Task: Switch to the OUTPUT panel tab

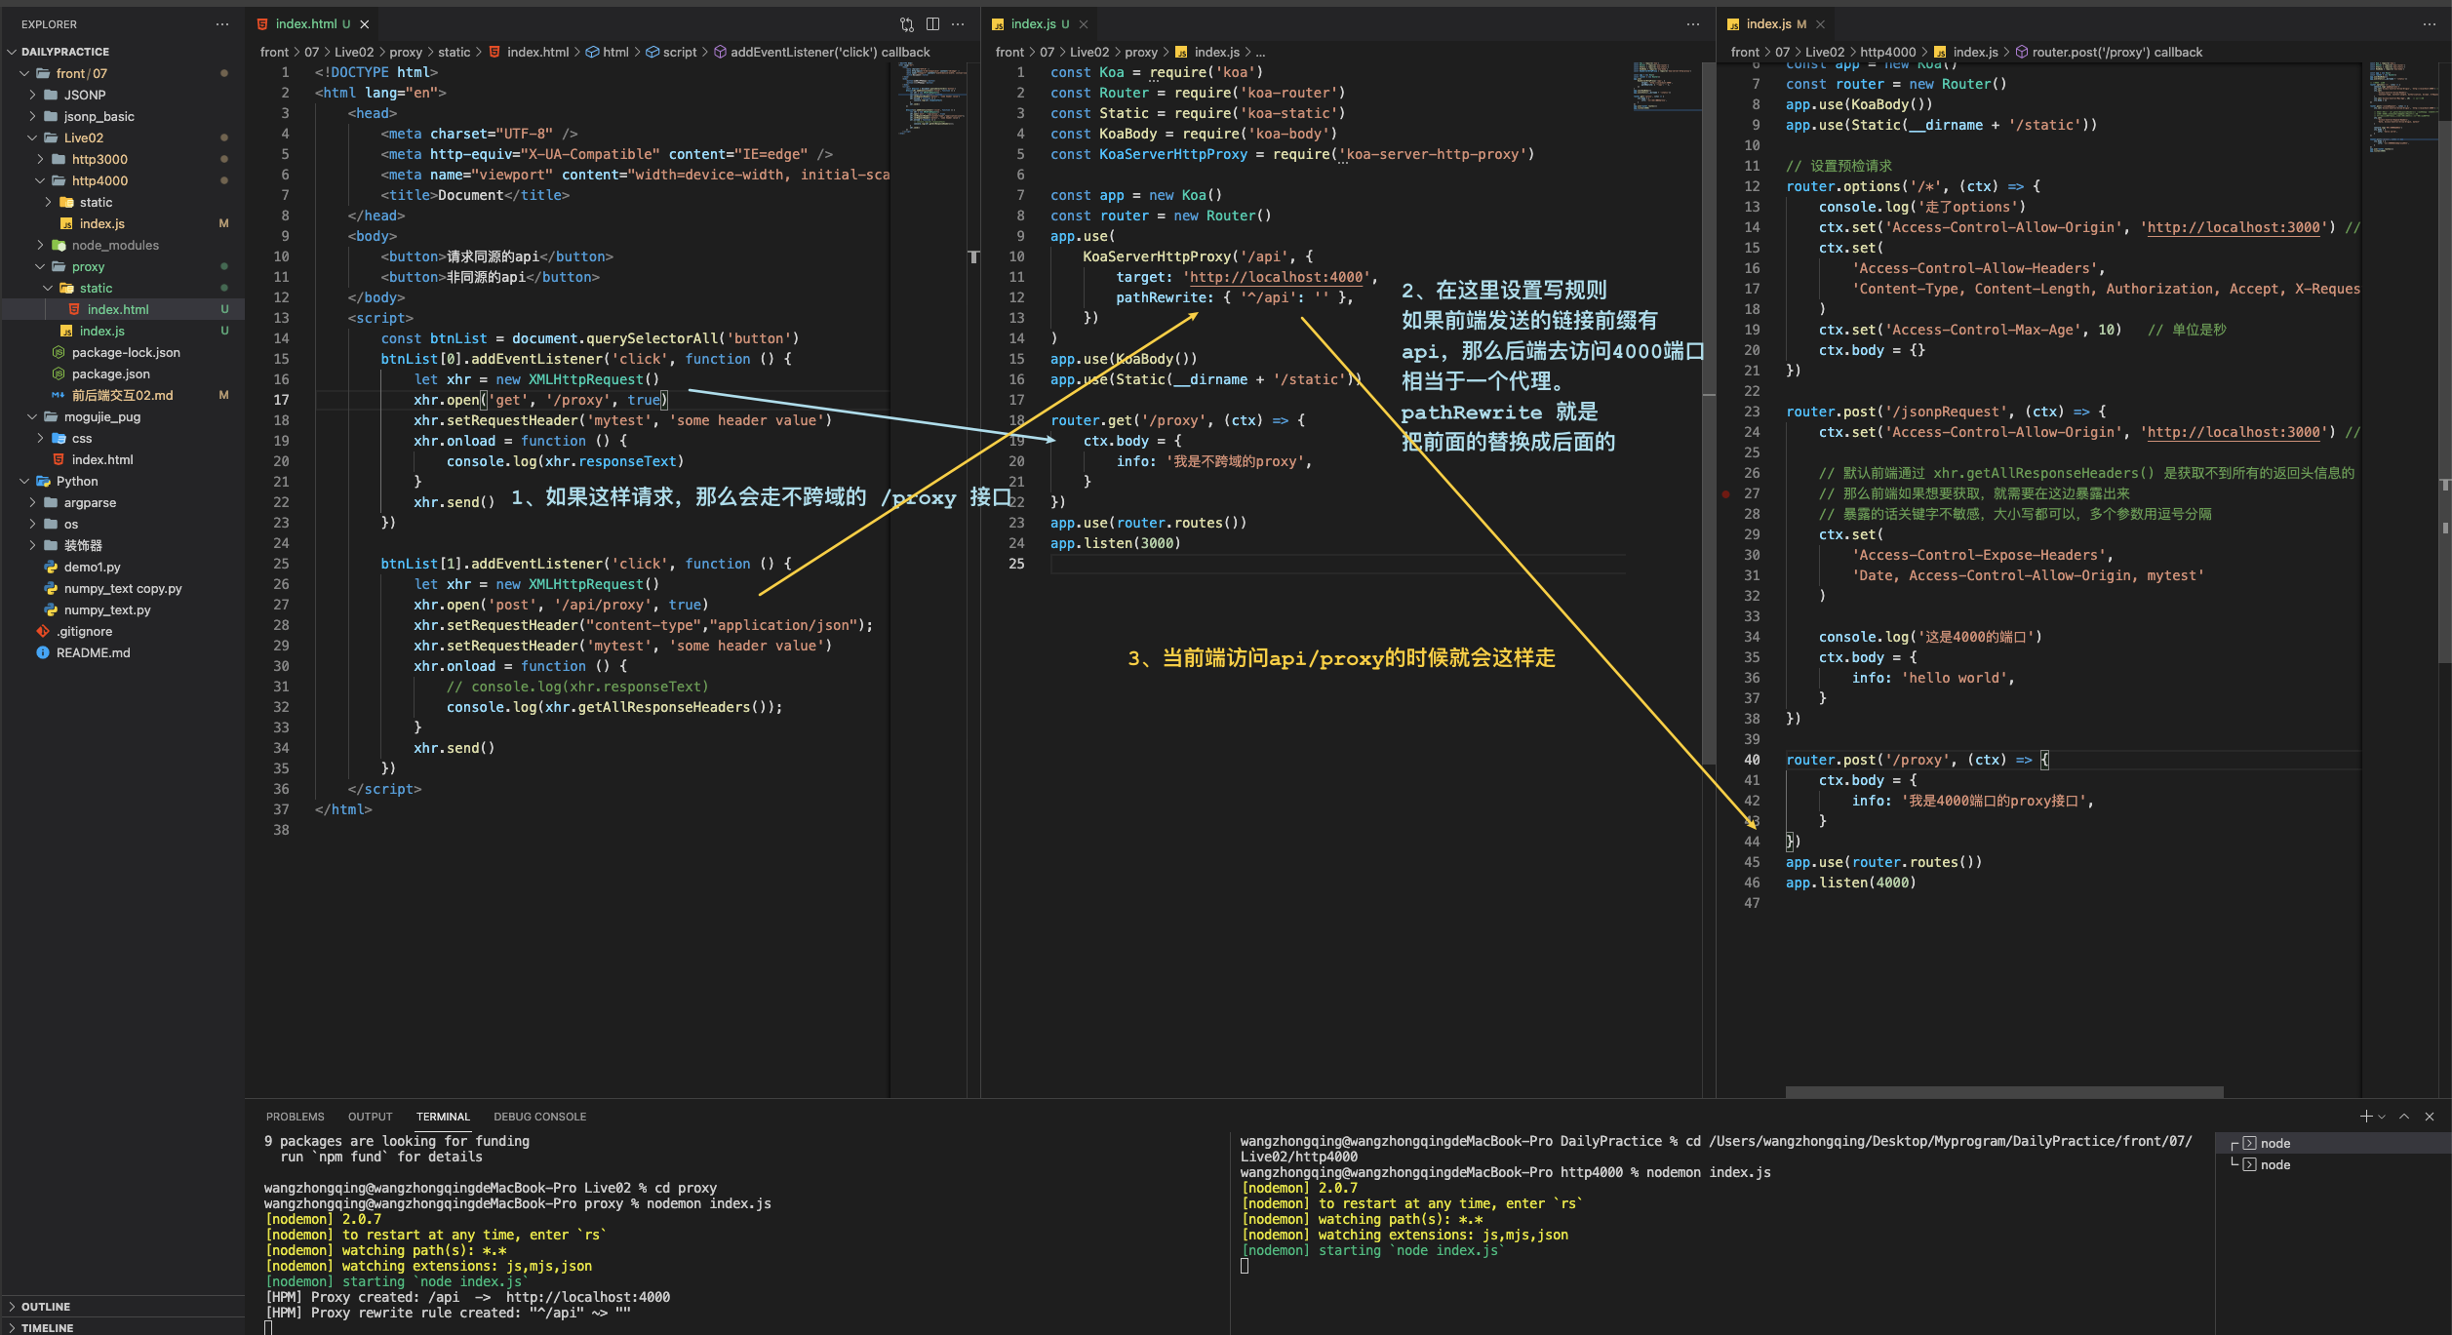Action: click(370, 1117)
